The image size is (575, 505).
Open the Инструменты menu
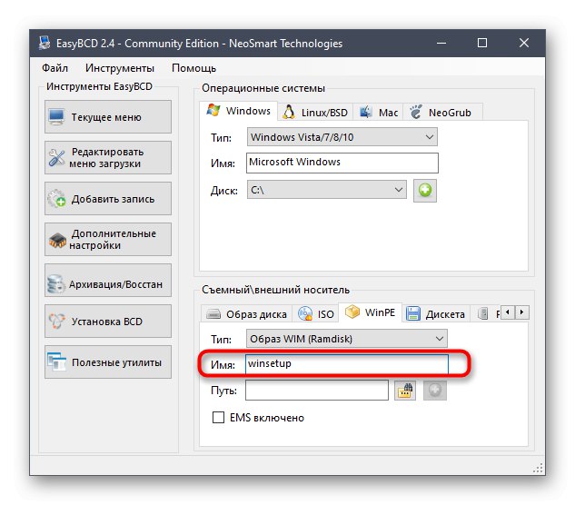point(120,68)
